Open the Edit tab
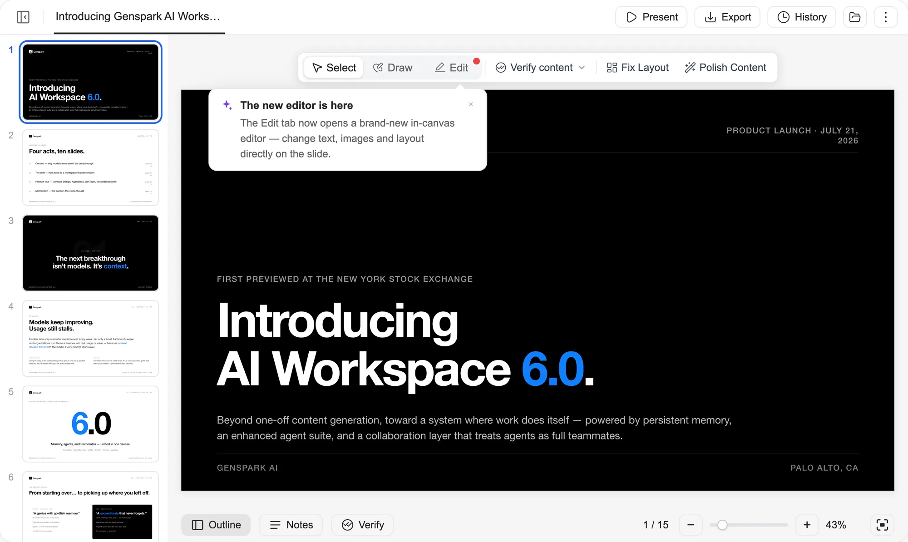The height and width of the screenshot is (542, 908). 452,68
